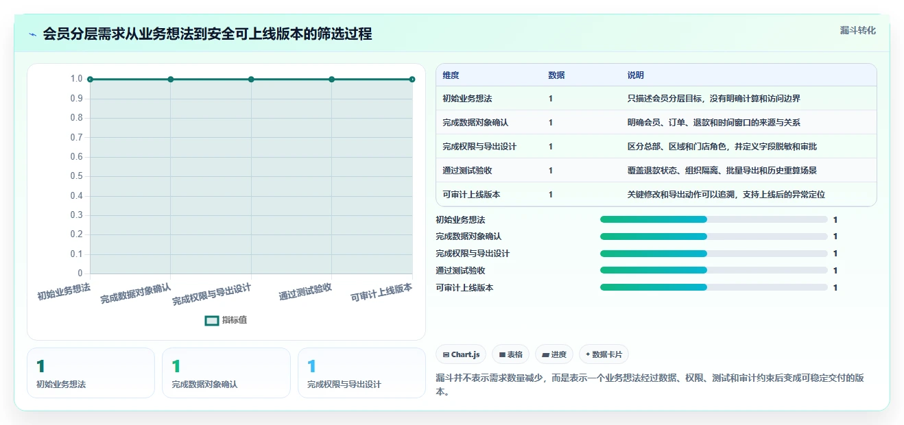904x425 pixels.
Task: Click the progress bar for 通过测试验收
Action: point(713,270)
